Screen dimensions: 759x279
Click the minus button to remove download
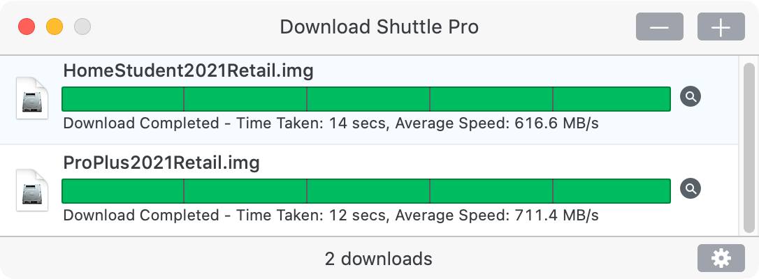point(659,27)
